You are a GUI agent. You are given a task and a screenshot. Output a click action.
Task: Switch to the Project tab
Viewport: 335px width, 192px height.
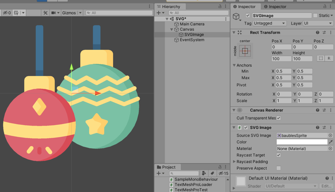(x=166, y=167)
